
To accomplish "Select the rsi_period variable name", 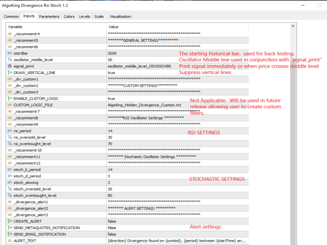I will tap(22, 131).
